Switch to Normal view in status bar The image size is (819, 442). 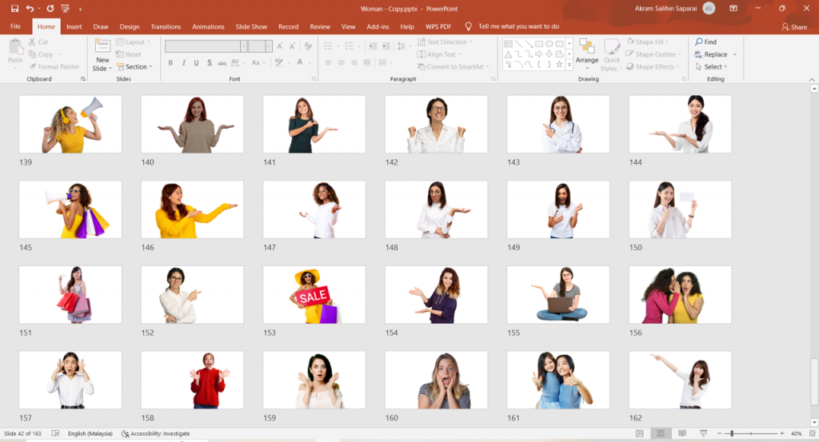pos(640,433)
